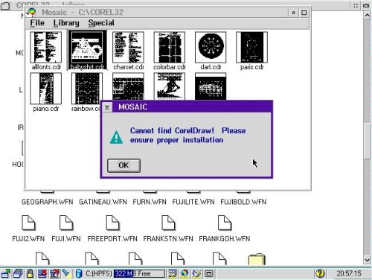The width and height of the screenshot is (372, 280).
Task: Open the window list icon on WarpCenter
Action: (18, 273)
